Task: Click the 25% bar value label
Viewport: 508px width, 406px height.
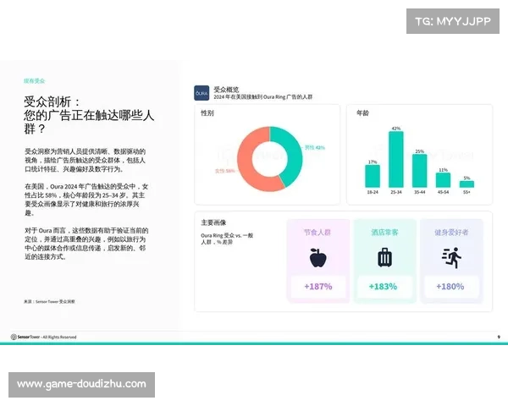Action: click(420, 151)
